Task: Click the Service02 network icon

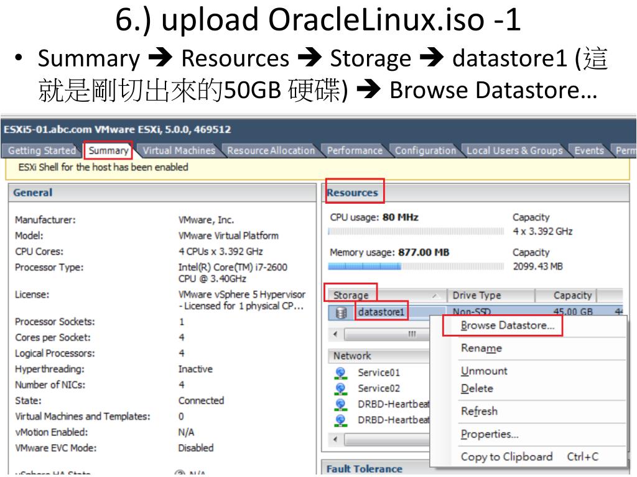Action: (x=341, y=389)
